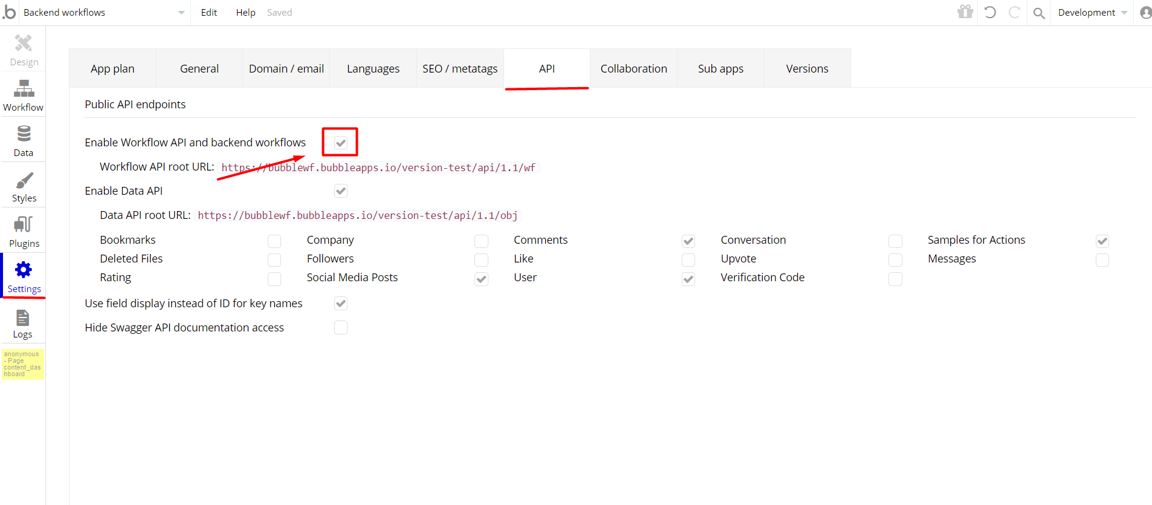Enable Data API for Bookmarks
The height and width of the screenshot is (505, 1152).
(274, 241)
